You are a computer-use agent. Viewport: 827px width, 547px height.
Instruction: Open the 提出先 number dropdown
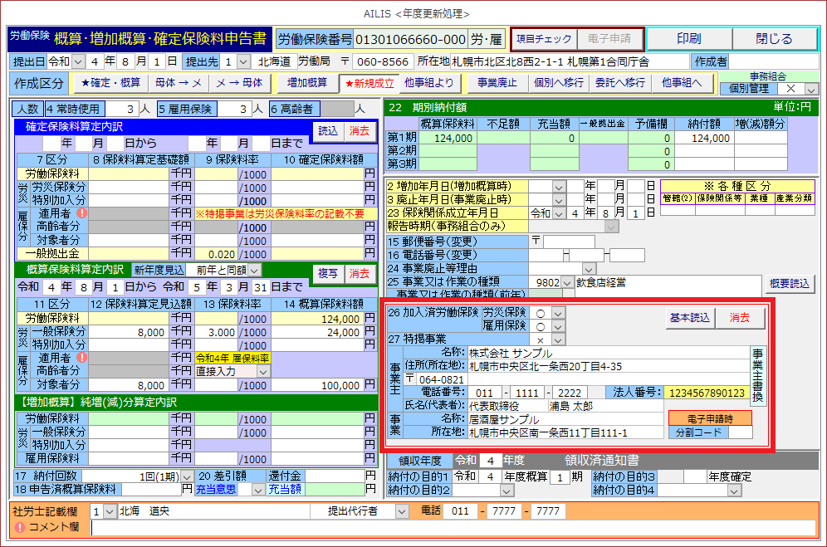click(x=244, y=61)
